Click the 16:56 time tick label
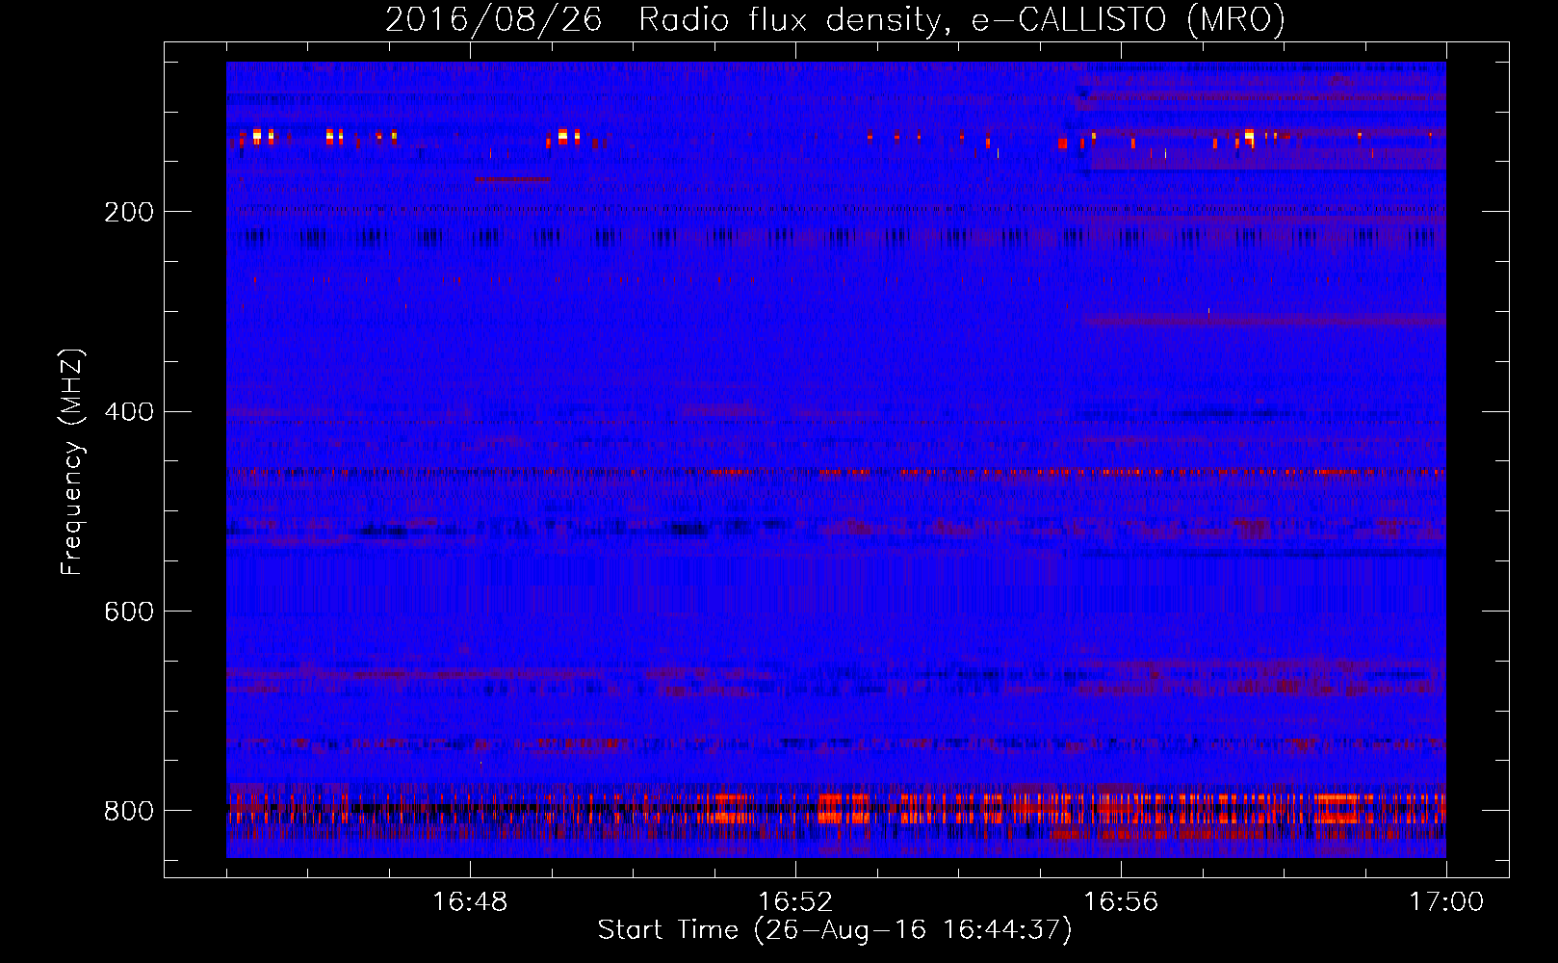 (1121, 901)
